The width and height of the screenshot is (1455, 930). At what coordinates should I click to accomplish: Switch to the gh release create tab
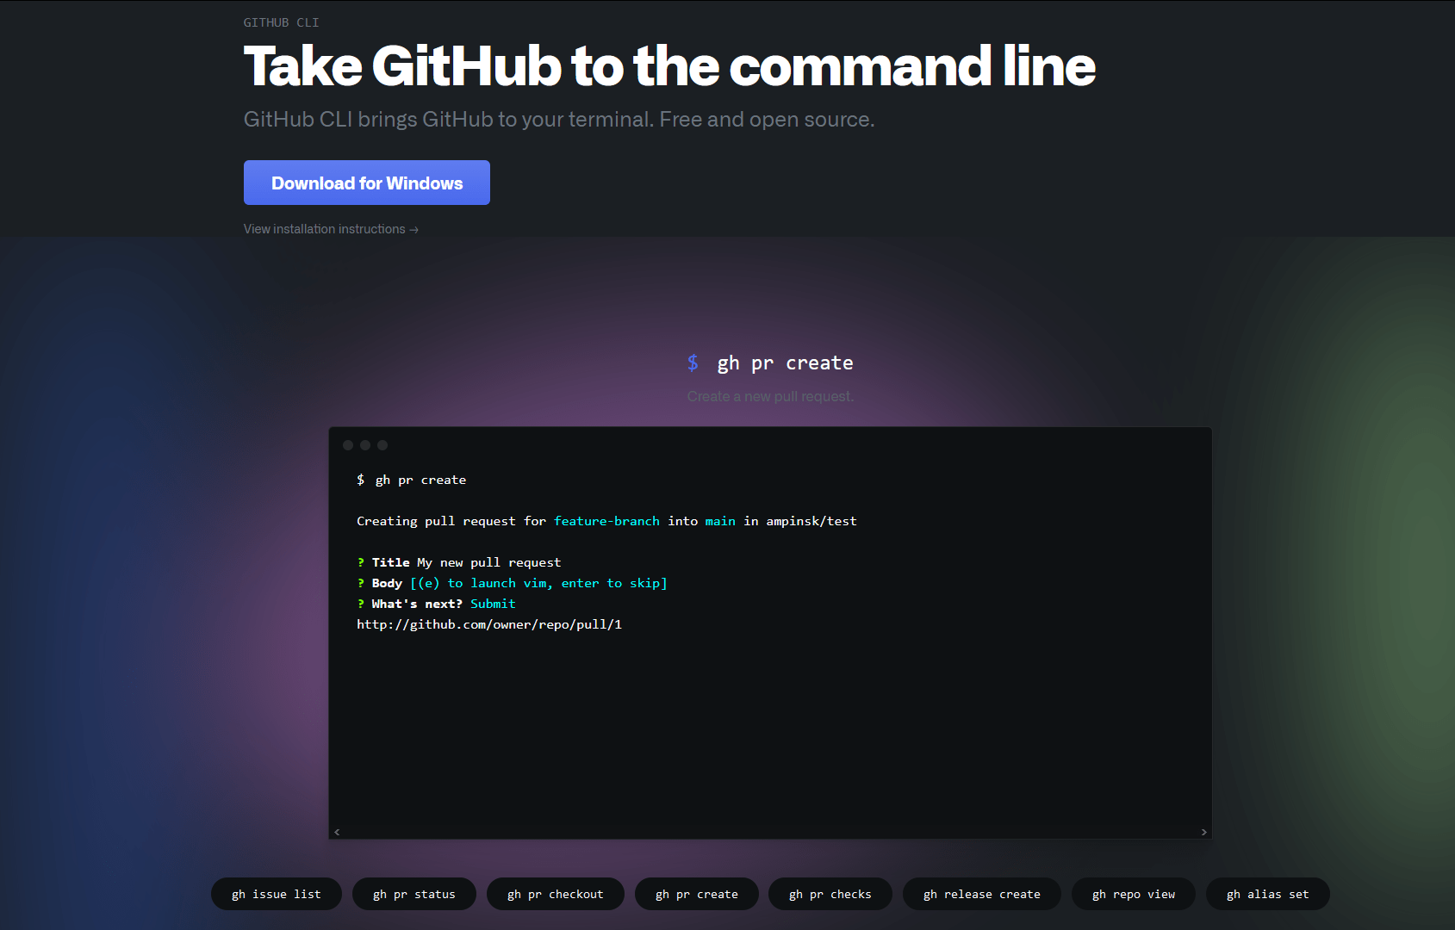[x=982, y=894]
